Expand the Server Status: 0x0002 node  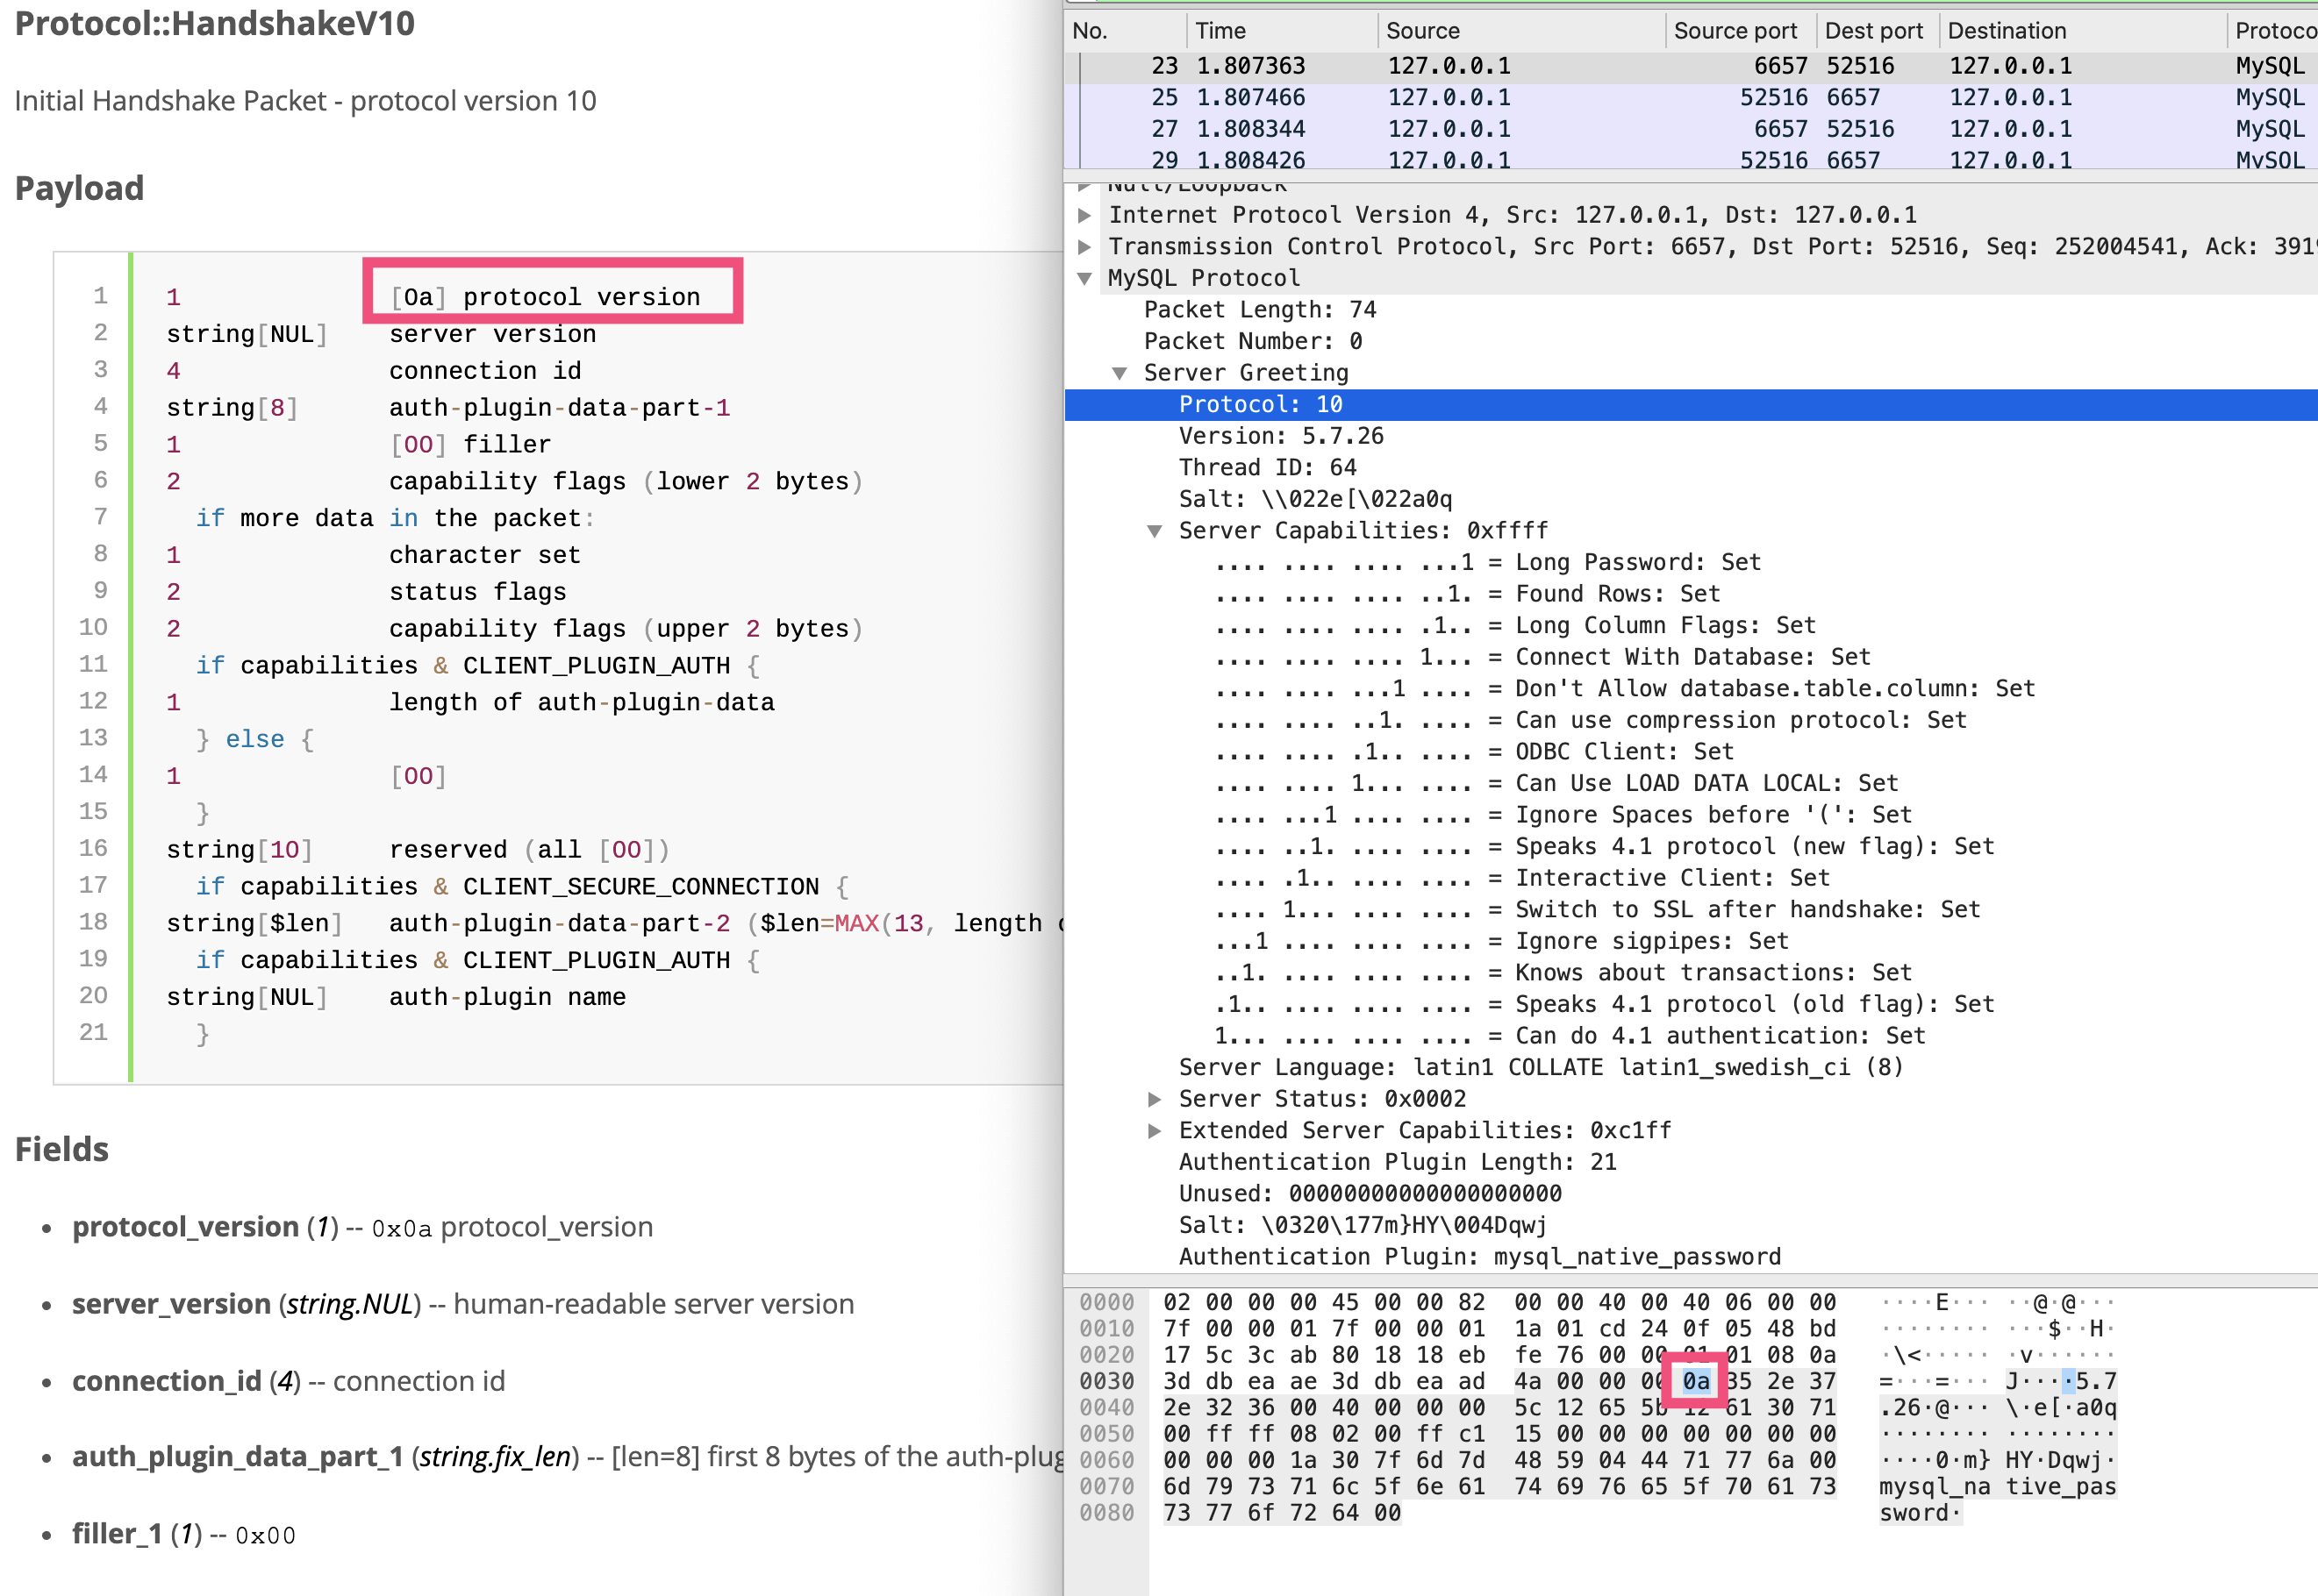tap(1155, 1099)
